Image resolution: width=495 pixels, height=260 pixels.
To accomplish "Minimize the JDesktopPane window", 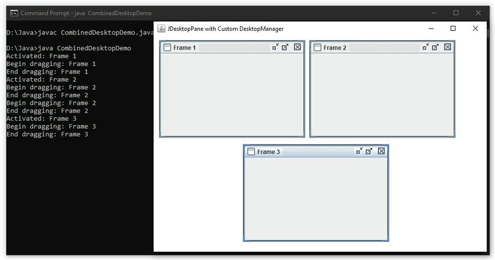I will [x=431, y=29].
